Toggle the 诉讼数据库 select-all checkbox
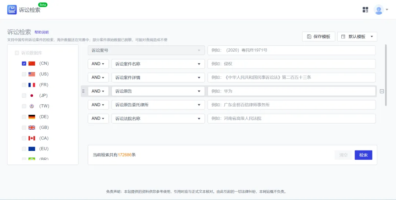Viewport: 396px width, 200px height. point(17,53)
